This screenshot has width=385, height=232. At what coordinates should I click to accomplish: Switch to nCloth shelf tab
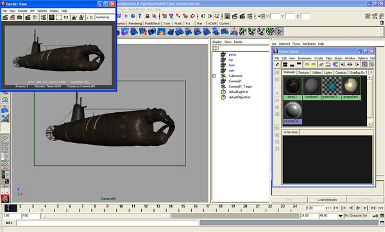pyautogui.click(x=212, y=24)
